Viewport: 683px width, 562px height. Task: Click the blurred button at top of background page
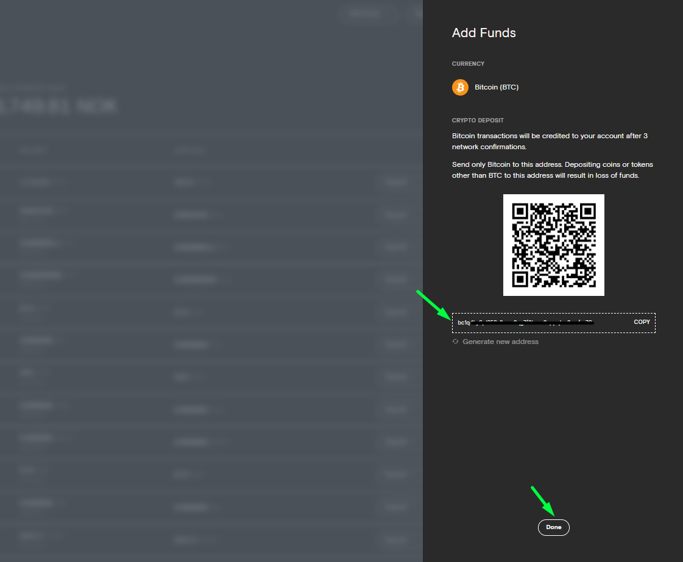click(x=364, y=13)
